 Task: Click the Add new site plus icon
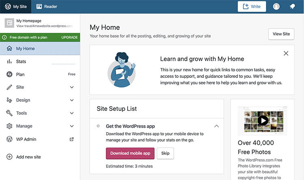coord(9,157)
